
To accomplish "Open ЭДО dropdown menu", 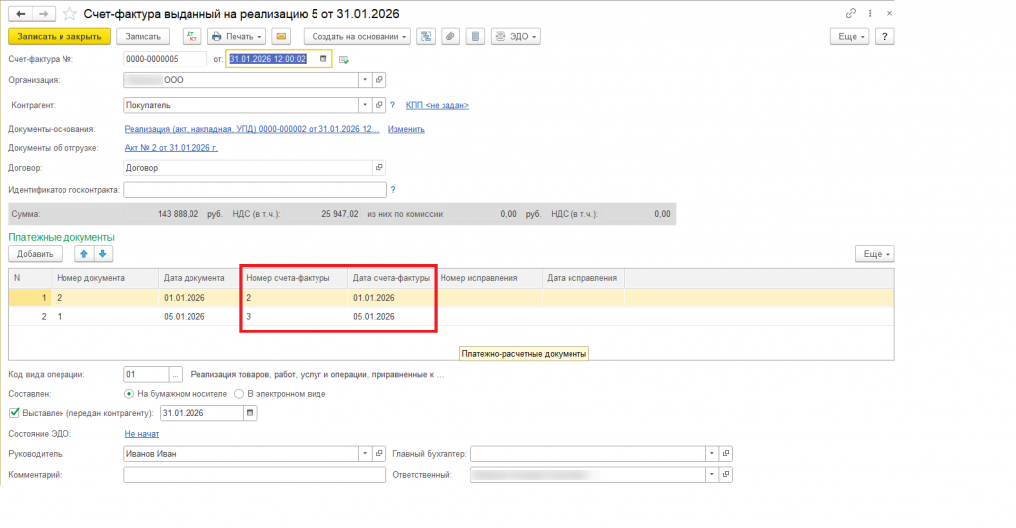I will pyautogui.click(x=515, y=37).
